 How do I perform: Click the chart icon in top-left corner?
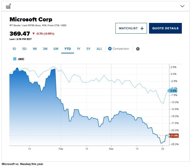8,6
